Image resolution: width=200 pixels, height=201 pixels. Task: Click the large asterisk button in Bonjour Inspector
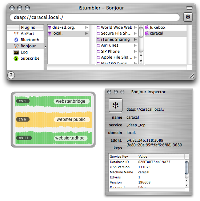click(116, 105)
